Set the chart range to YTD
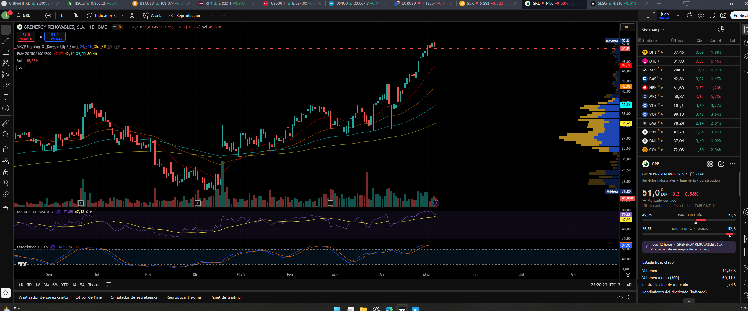The height and width of the screenshot is (311, 748). (x=65, y=285)
